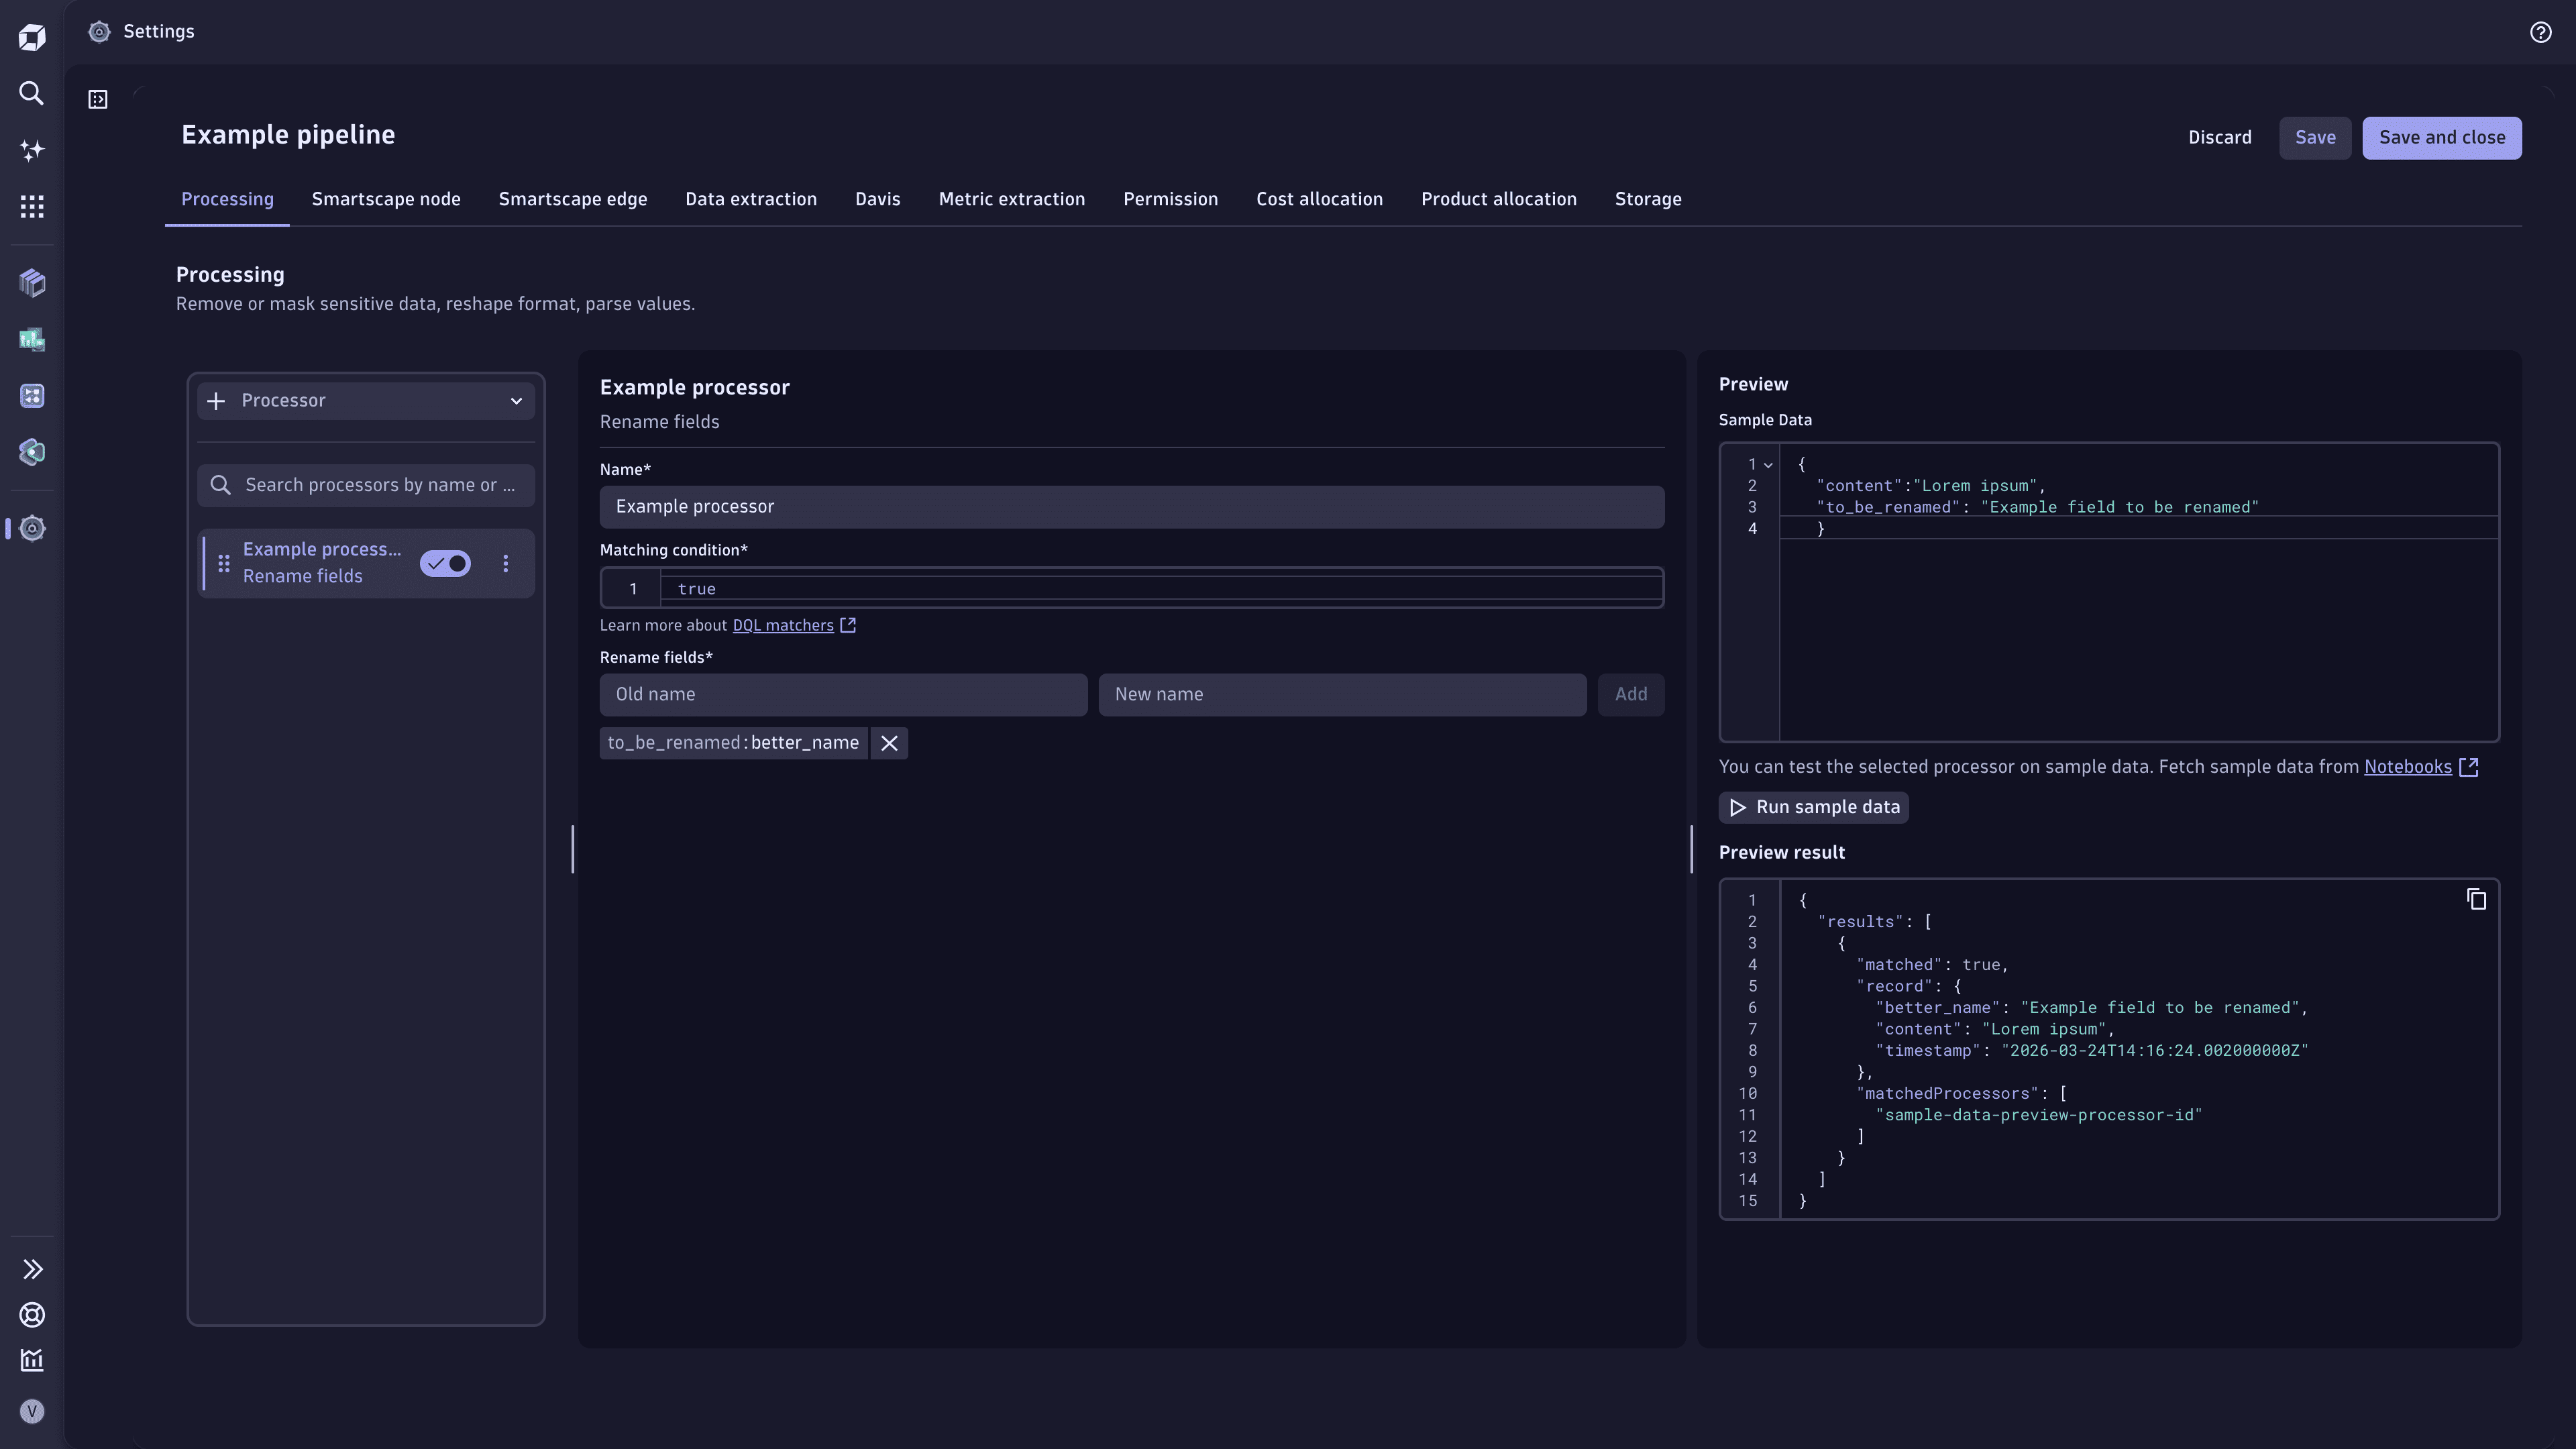Click the Old name input field
This screenshot has width=2576, height=1449.
[843, 694]
